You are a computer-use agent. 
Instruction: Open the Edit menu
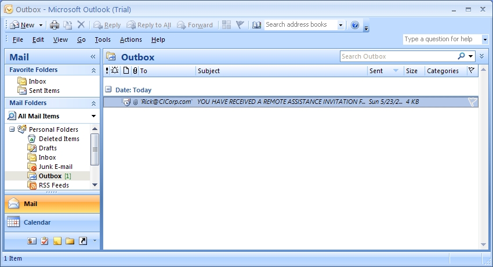tap(38, 39)
